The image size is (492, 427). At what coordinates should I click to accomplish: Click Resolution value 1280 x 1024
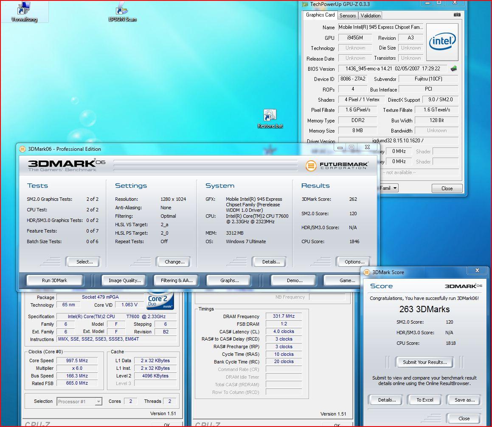173,199
